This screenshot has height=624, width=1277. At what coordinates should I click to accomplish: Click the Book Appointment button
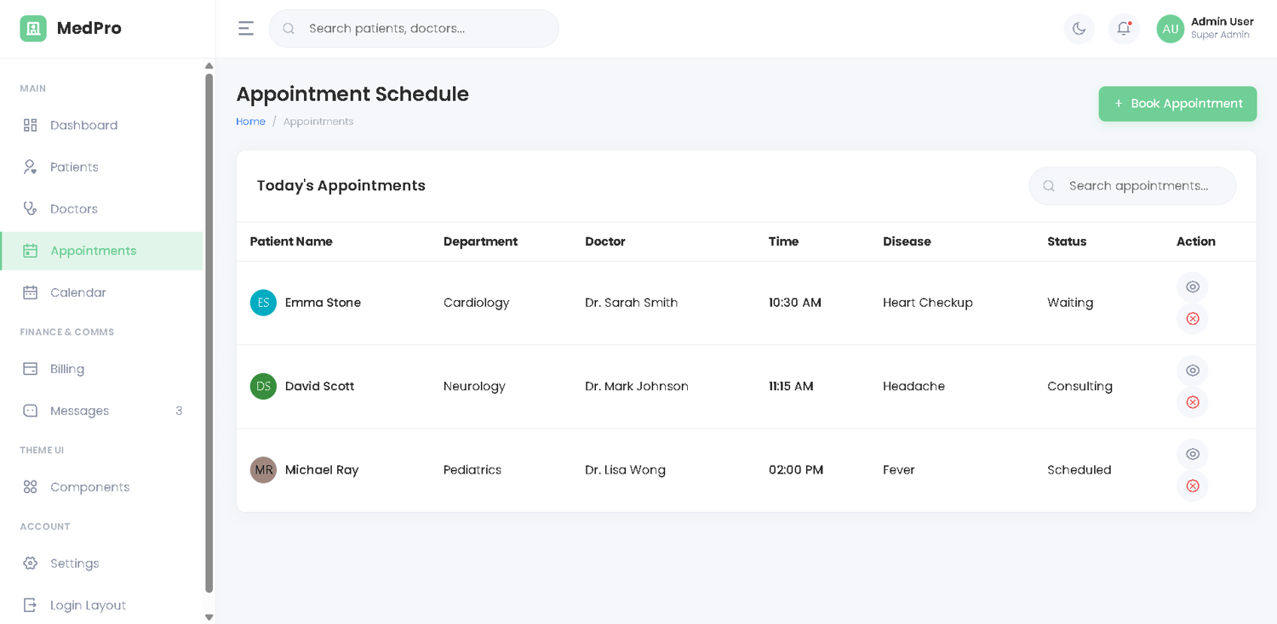(1177, 104)
